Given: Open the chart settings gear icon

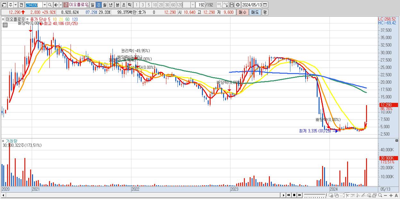Looking at the screenshot, I should (238, 5).
